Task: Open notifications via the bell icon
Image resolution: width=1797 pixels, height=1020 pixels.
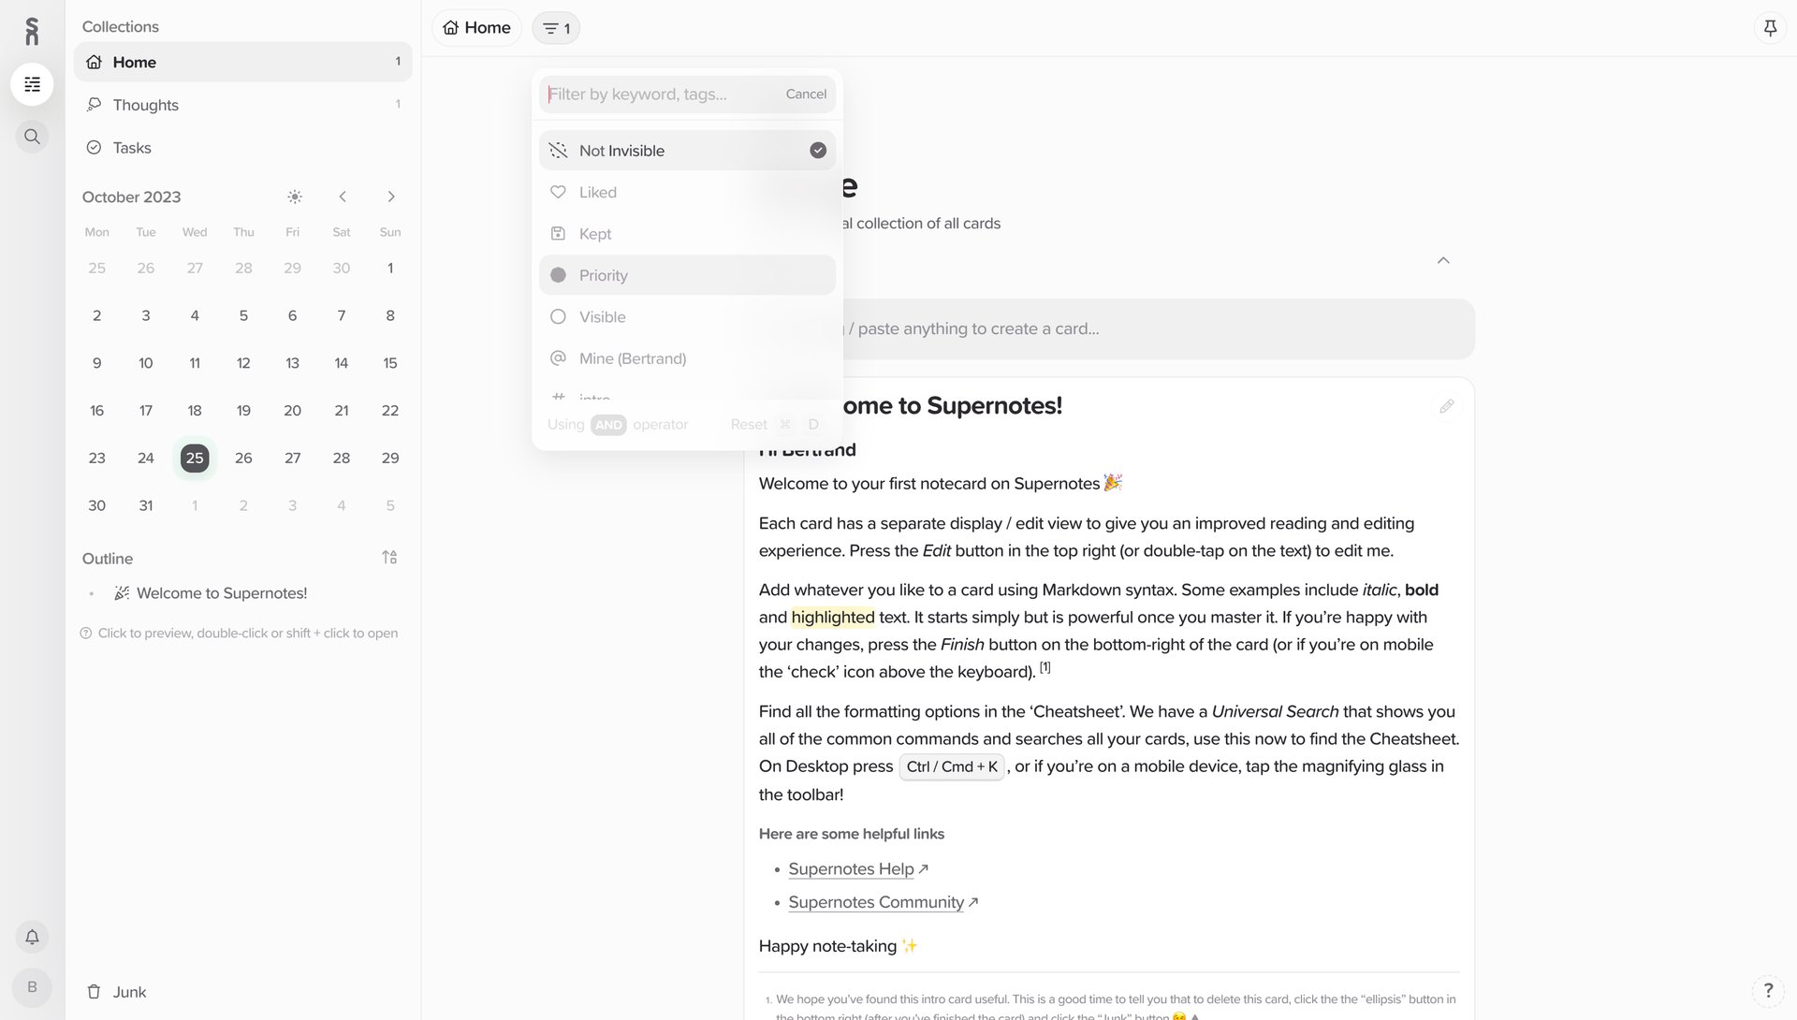Action: click(x=32, y=937)
